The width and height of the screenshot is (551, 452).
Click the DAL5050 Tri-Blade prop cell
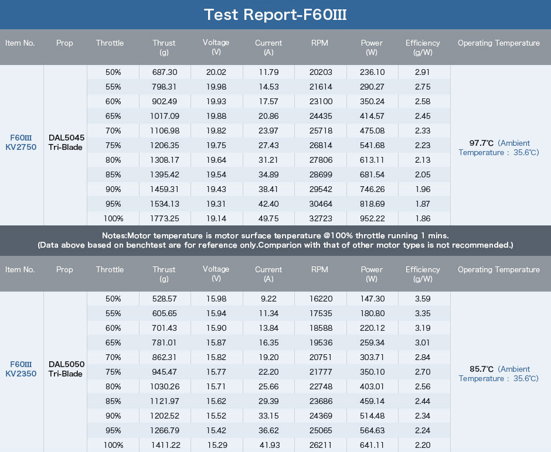[66, 369]
